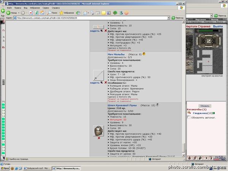Click the dungeon minimap
The width and height of the screenshot is (228, 171).
(x=205, y=62)
